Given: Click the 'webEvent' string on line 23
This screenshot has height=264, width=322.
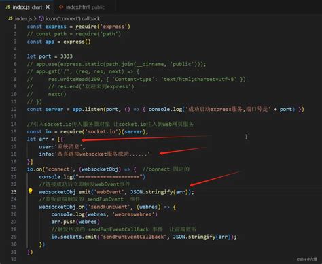Looking at the screenshot, I should click(x=109, y=192).
